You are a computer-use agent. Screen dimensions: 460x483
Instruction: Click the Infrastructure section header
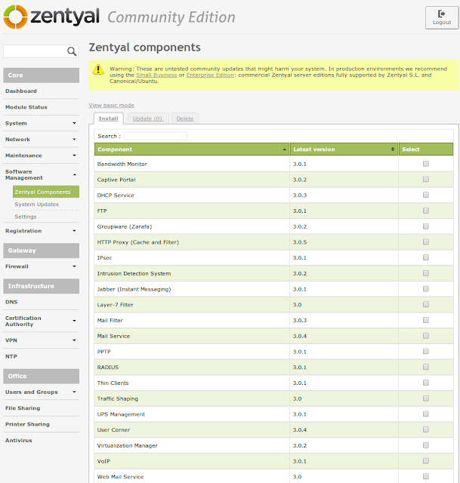[42, 286]
